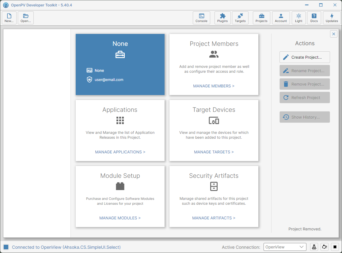
Task: Follow the MANAGE ARTIFACTS link
Action: (x=214, y=218)
